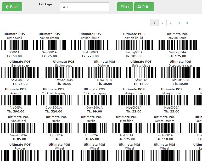202x161 pixels.
Task: Click the price 'Tk. 110.00'
Action: pyautogui.click(x=165, y=139)
